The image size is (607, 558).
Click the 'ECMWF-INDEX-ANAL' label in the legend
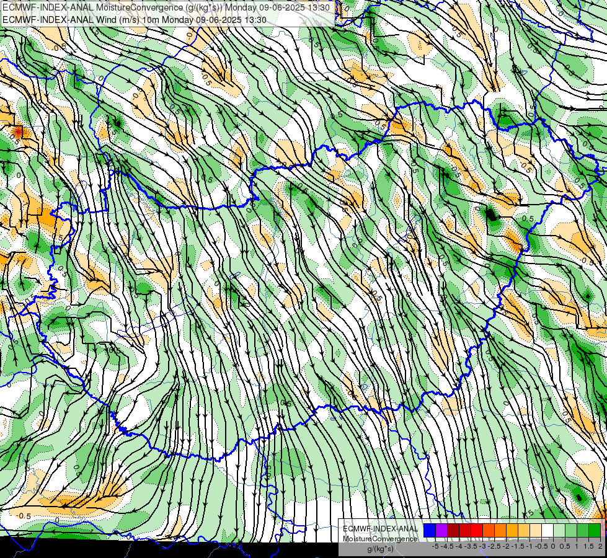tap(381, 529)
